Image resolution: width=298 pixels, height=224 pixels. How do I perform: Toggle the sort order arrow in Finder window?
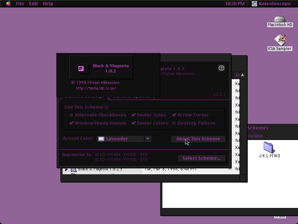click(x=242, y=75)
